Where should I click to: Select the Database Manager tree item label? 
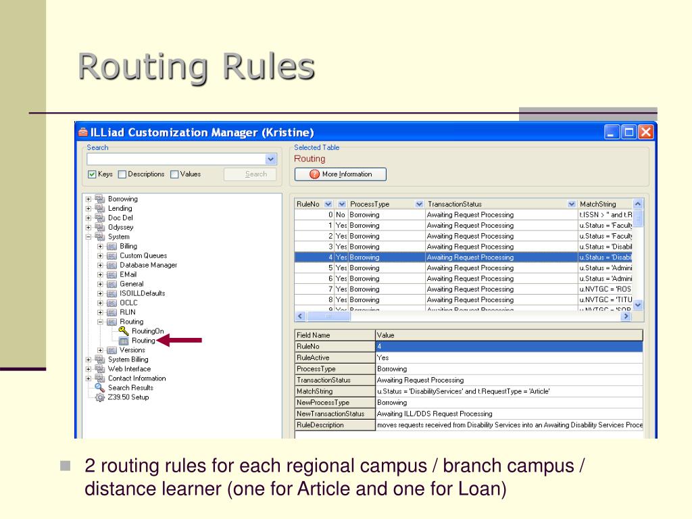tap(148, 265)
